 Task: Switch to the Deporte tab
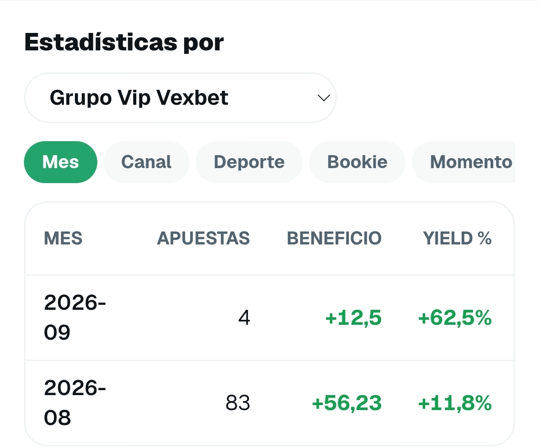[249, 162]
